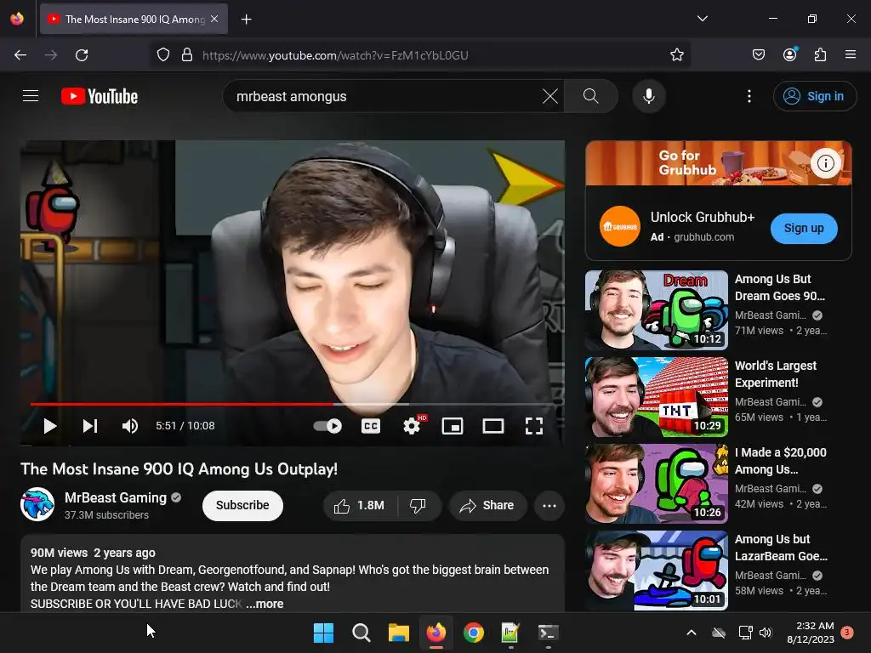Mute the video volume

coord(129,426)
